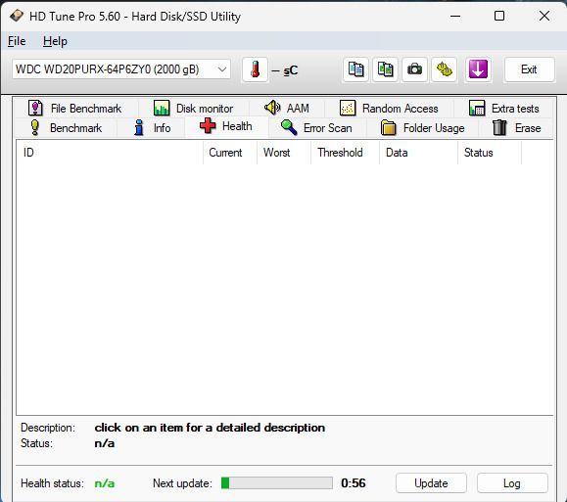Click the Exit button
The width and height of the screenshot is (567, 502).
click(529, 69)
